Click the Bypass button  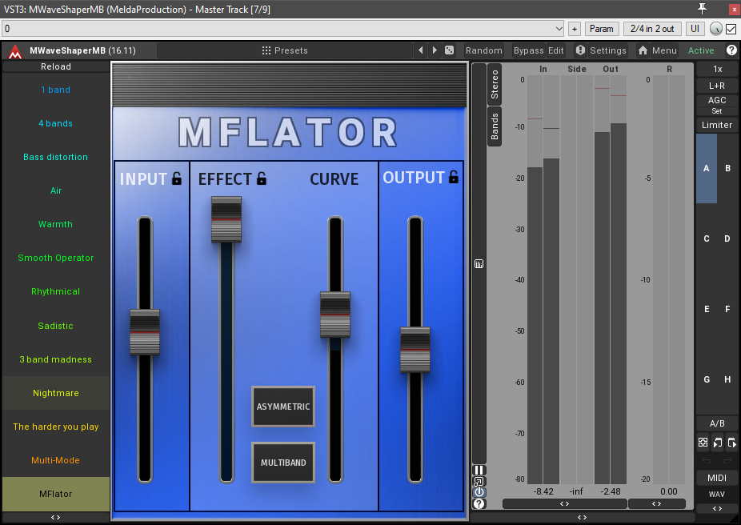click(528, 50)
